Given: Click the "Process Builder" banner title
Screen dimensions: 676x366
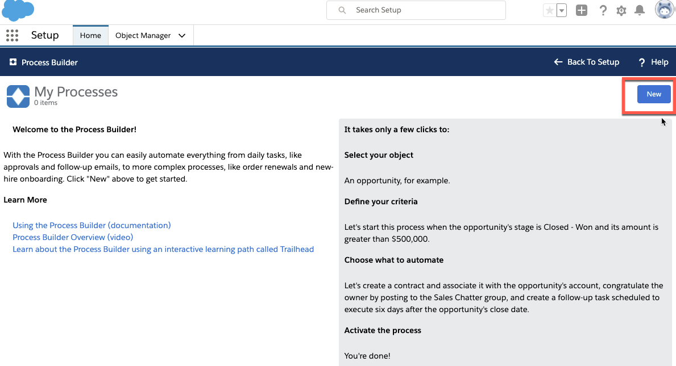Looking at the screenshot, I should point(49,62).
